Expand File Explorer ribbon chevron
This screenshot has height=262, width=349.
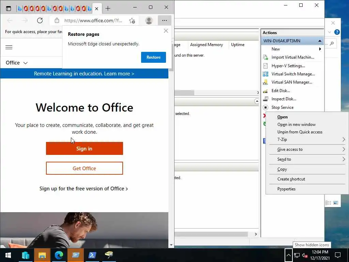click(330, 32)
